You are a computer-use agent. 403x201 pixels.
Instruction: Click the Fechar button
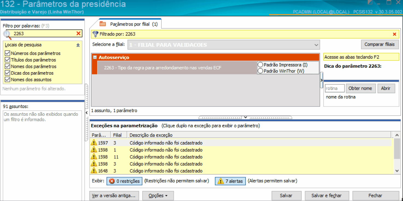pos(375,196)
